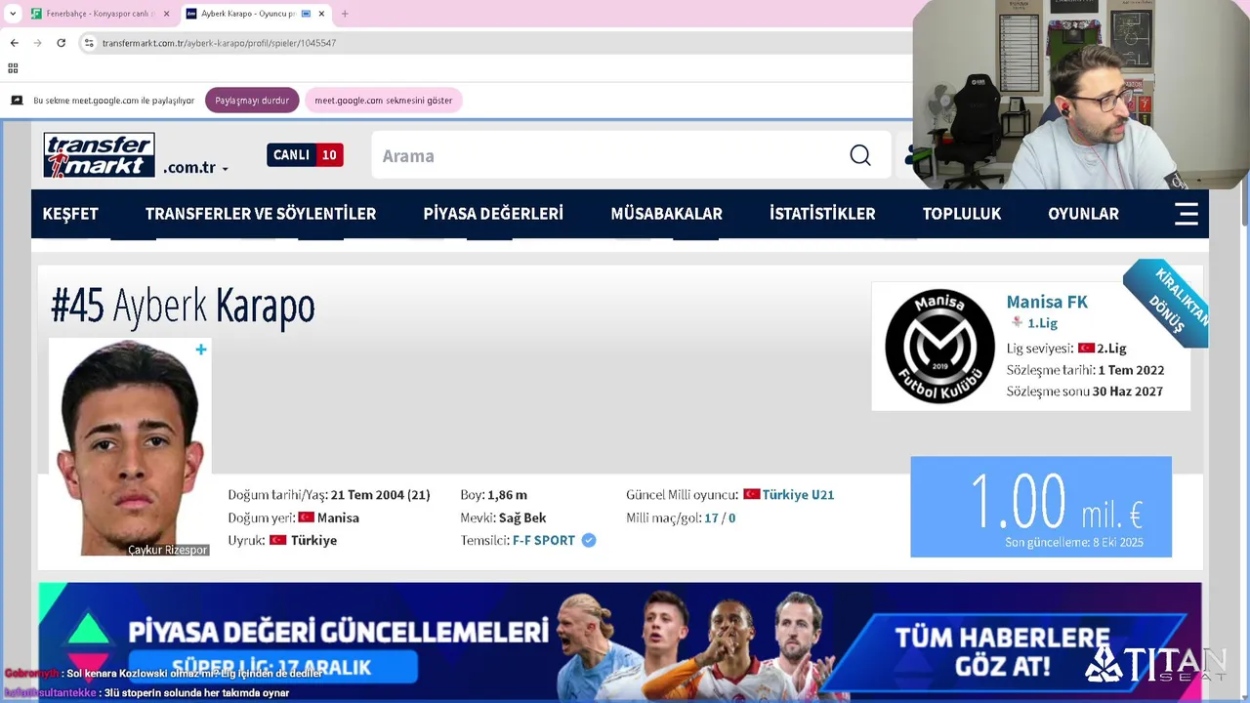
Task: Reload the page with refresh icon
Action: pyautogui.click(x=61, y=43)
